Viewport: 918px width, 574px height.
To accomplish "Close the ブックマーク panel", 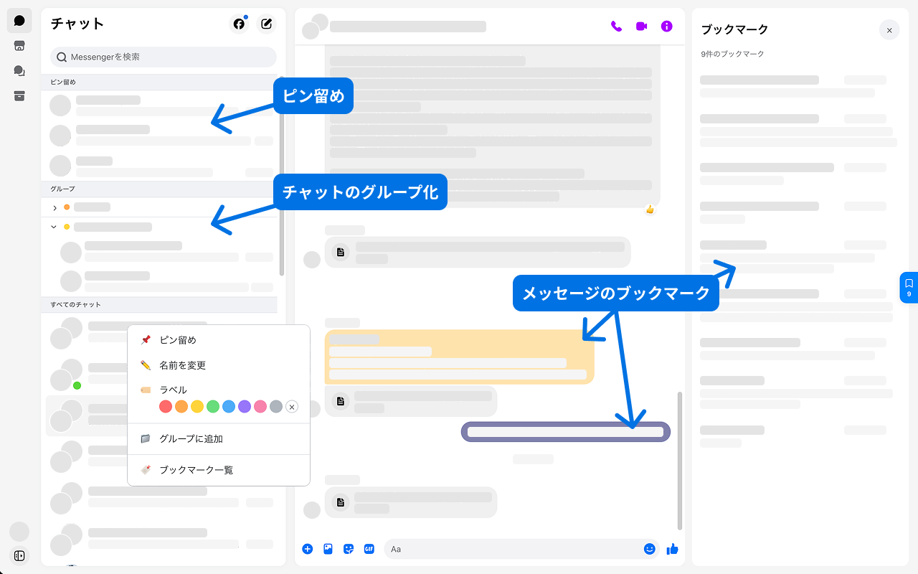I will tap(889, 30).
